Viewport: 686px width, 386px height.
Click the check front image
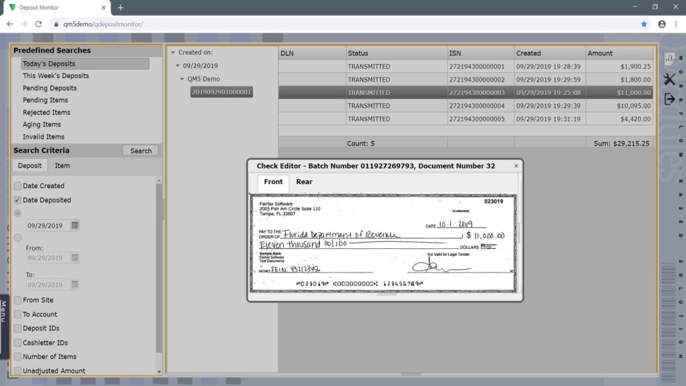(x=383, y=243)
